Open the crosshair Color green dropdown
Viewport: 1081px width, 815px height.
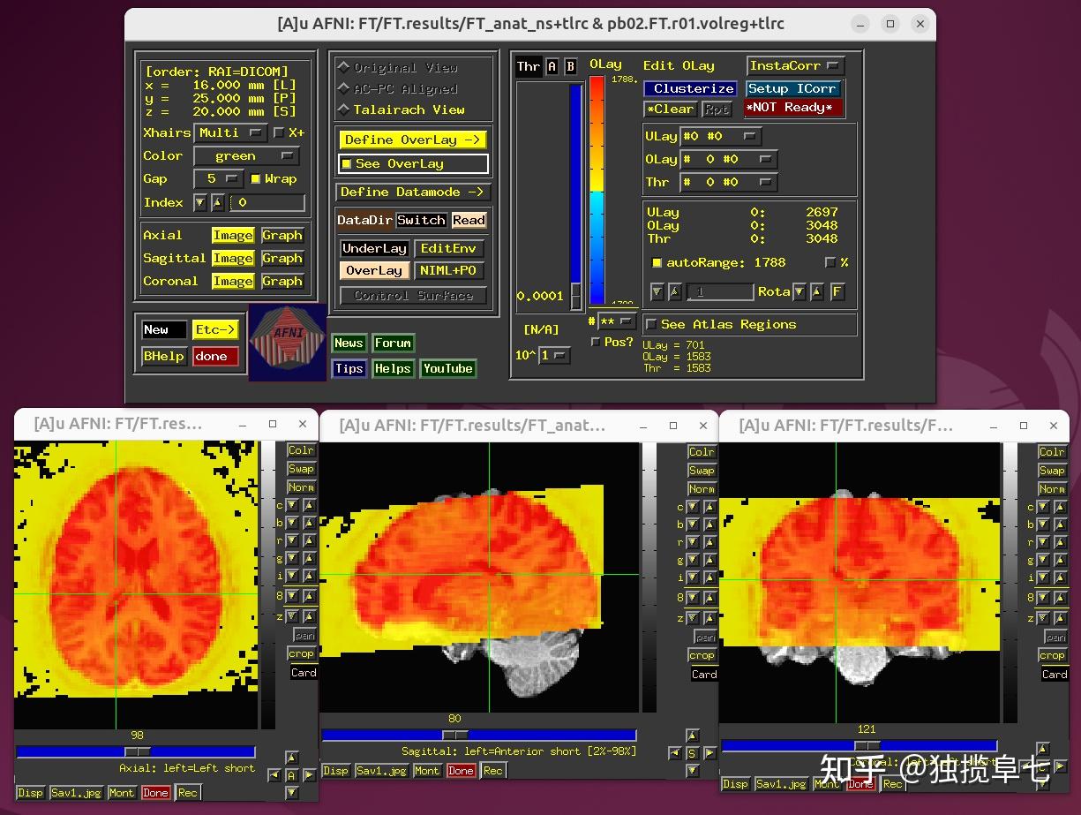[x=245, y=156]
